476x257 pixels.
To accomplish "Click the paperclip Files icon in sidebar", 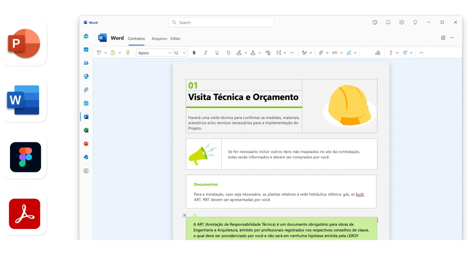I will pyautogui.click(x=86, y=90).
